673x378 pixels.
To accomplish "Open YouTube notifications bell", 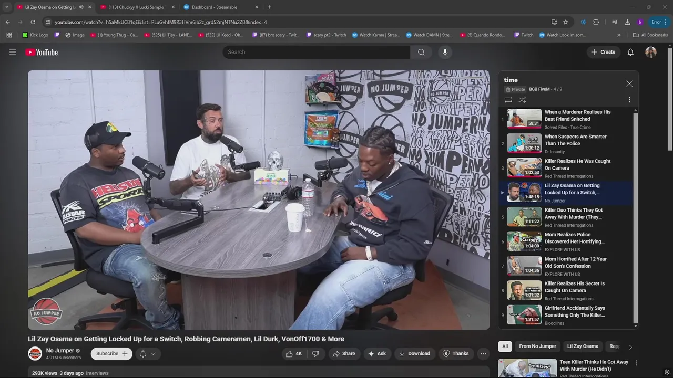I will point(630,52).
